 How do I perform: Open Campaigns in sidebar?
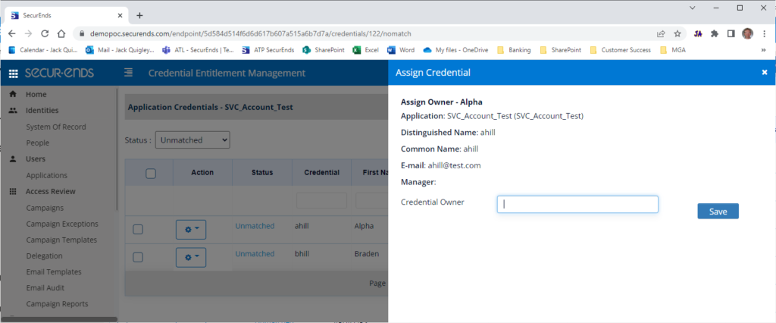45,208
